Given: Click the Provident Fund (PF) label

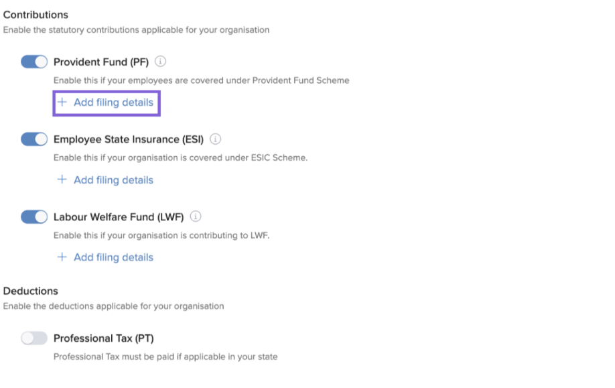Looking at the screenshot, I should [100, 62].
